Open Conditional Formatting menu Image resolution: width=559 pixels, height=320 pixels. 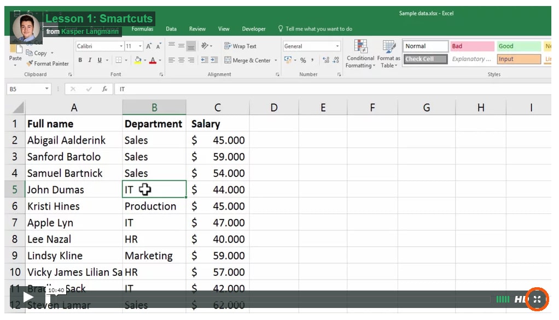tap(360, 54)
